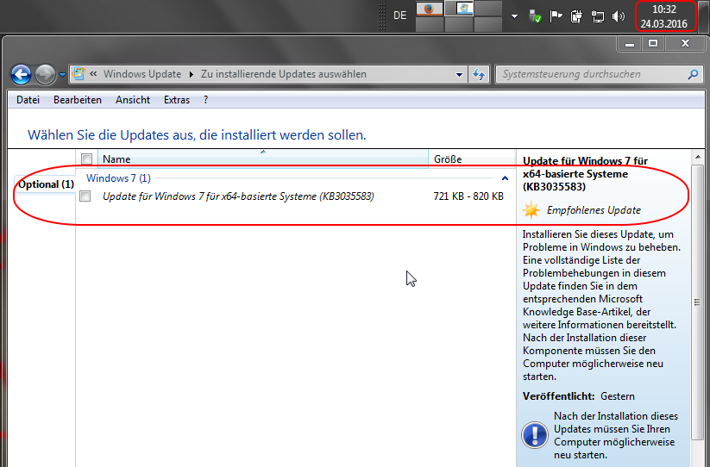This screenshot has height=467, width=710.
Task: Click the Safely Remove Hardware tray icon
Action: pyautogui.click(x=535, y=16)
